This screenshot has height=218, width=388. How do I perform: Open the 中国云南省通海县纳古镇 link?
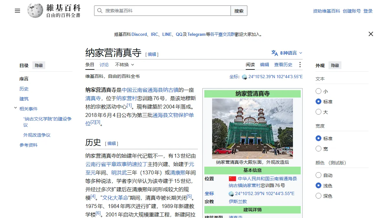150,90
